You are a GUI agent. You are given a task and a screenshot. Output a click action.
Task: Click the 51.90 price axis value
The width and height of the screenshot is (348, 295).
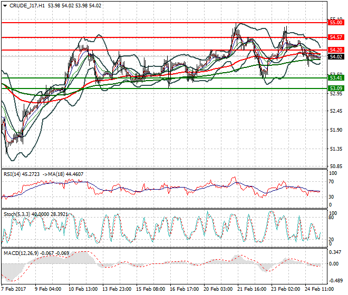(336, 130)
